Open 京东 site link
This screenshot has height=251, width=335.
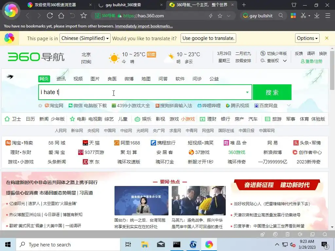91,162
